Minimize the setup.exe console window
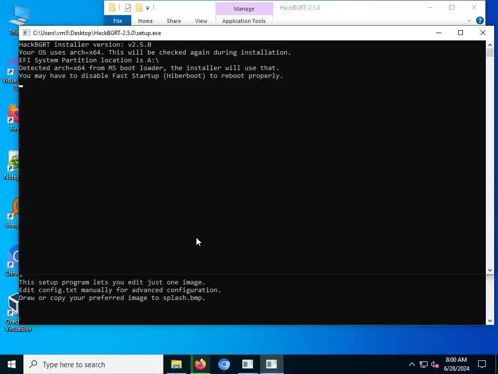The height and width of the screenshot is (374, 498). pyautogui.click(x=439, y=33)
